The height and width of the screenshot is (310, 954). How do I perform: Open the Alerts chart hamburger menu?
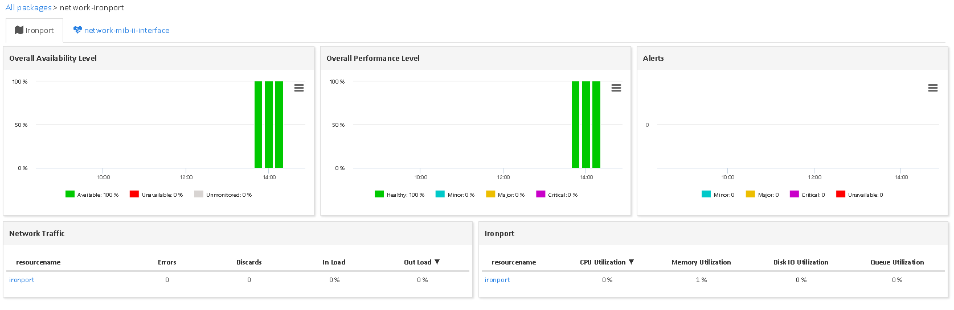click(932, 88)
